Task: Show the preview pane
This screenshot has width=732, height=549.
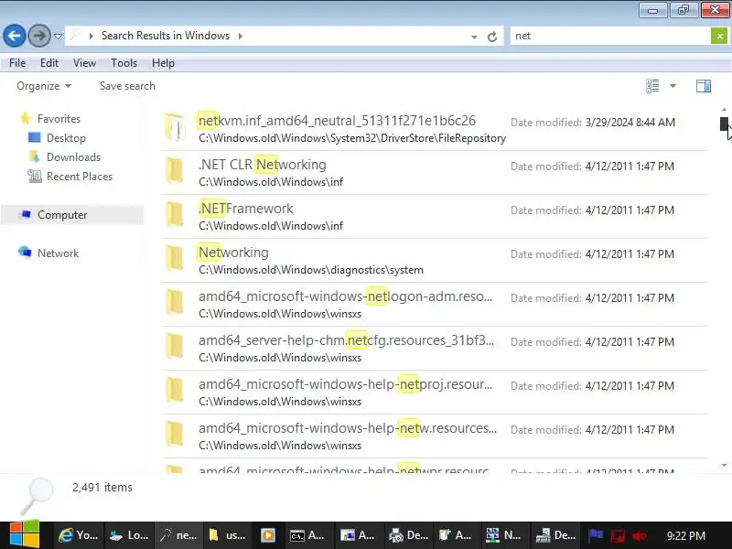Action: pos(704,86)
